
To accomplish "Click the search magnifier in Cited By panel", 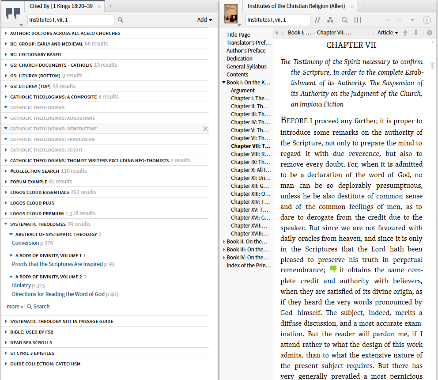I will tap(121, 20).
